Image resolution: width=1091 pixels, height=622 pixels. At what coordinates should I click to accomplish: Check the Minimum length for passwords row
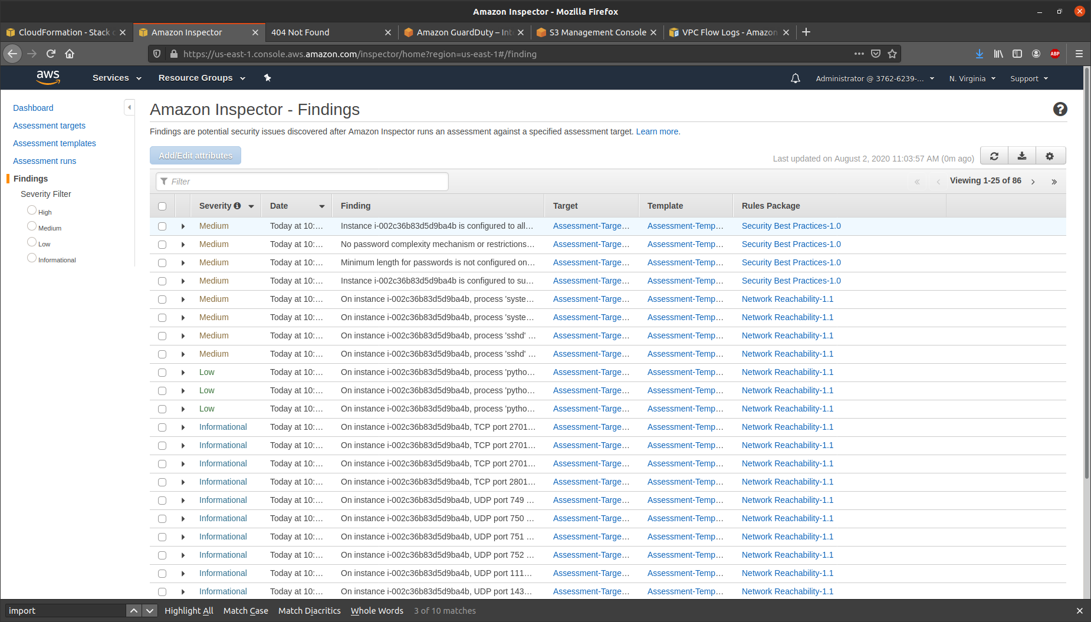[x=162, y=263]
